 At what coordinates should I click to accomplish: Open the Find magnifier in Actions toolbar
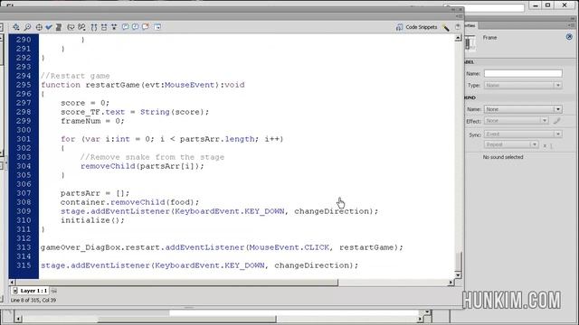[x=27, y=27]
